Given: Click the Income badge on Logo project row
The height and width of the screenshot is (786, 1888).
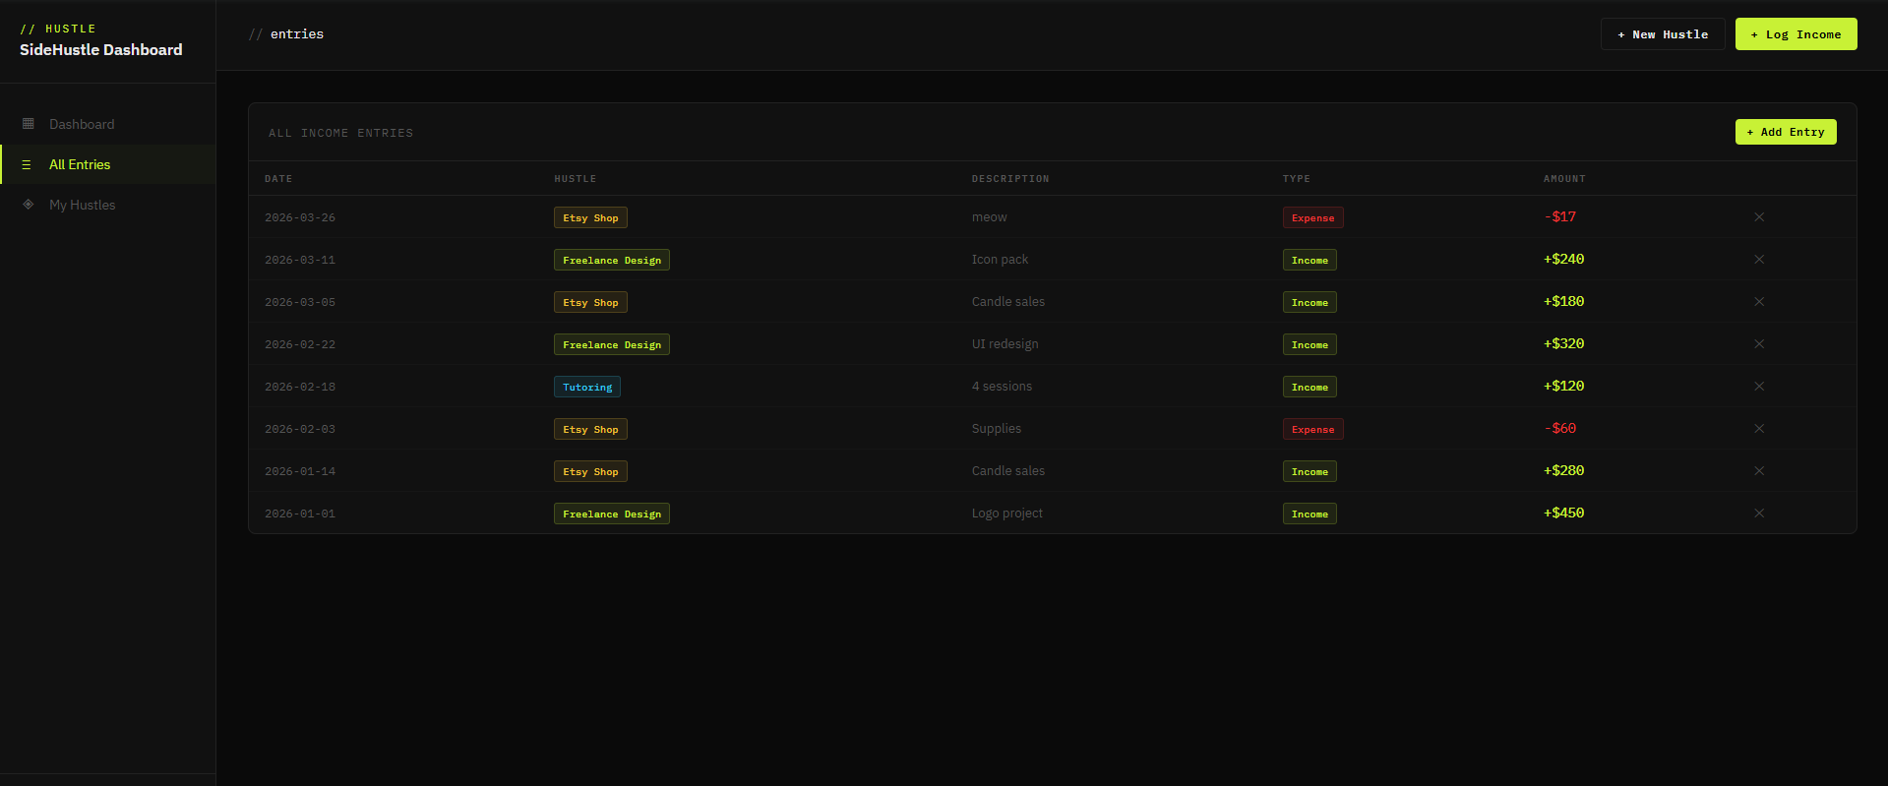Looking at the screenshot, I should (1309, 514).
